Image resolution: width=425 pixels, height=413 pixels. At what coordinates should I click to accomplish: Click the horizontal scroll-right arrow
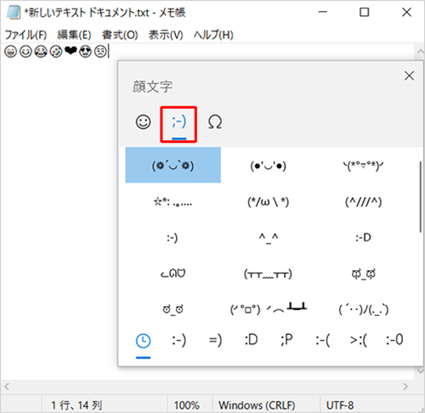[405, 387]
